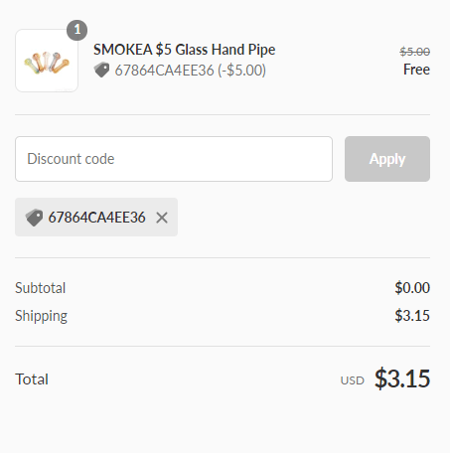Click the $0.00 subtotal amount
Screen dimensions: 450x453
point(412,288)
